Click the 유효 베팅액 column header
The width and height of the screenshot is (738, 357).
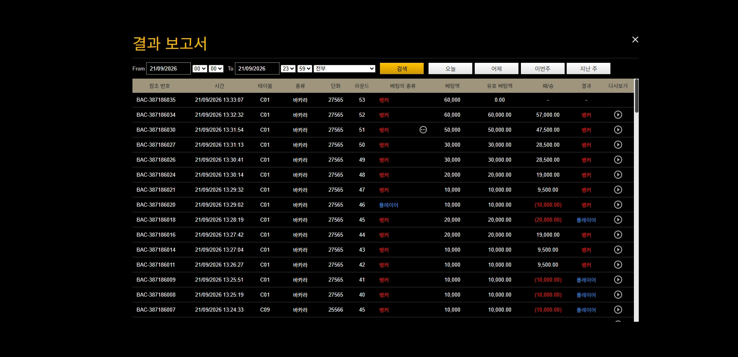[500, 86]
